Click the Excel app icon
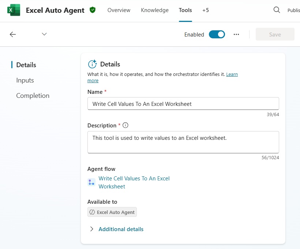The width and height of the screenshot is (300, 249). pos(14,10)
